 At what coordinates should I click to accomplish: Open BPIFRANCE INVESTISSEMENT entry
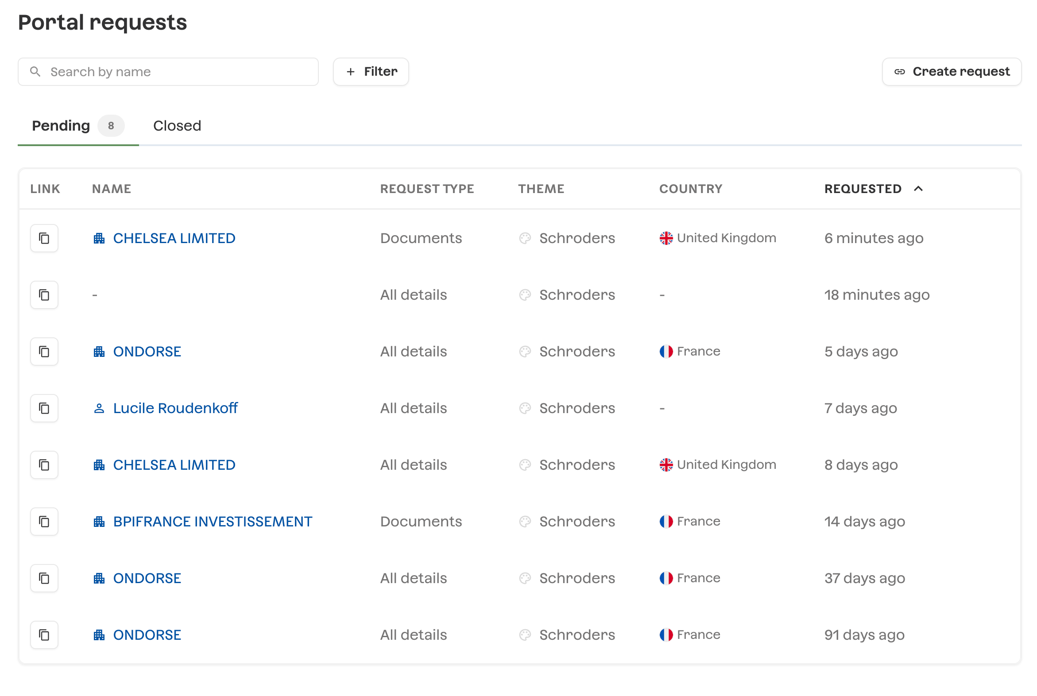click(212, 522)
